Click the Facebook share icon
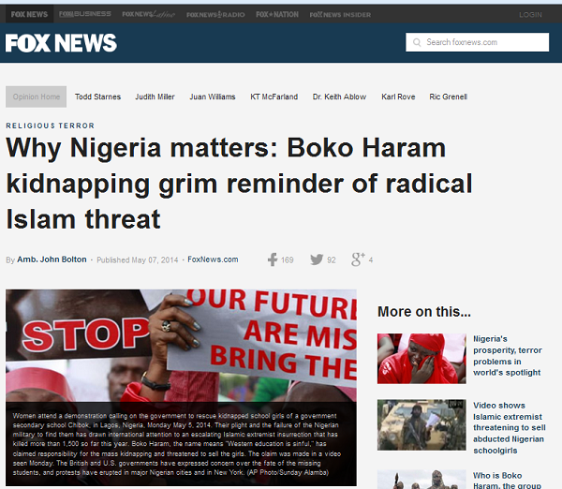This screenshot has height=489, width=562. pos(273,259)
